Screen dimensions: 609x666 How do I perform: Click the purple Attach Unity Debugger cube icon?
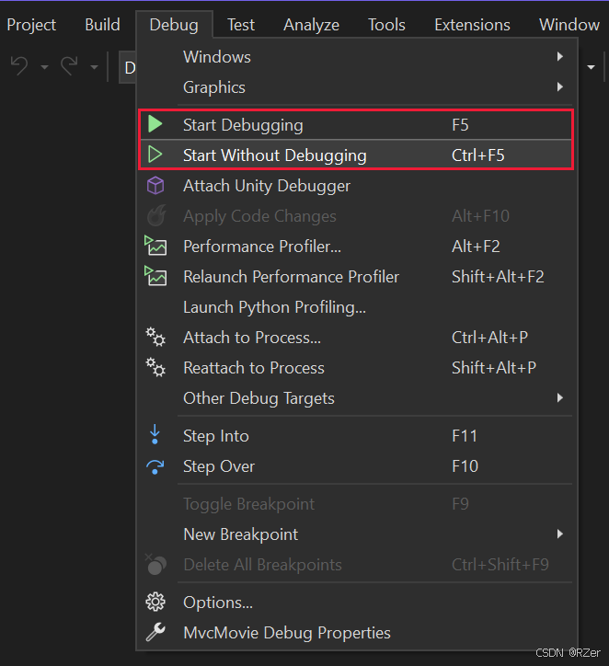(155, 186)
